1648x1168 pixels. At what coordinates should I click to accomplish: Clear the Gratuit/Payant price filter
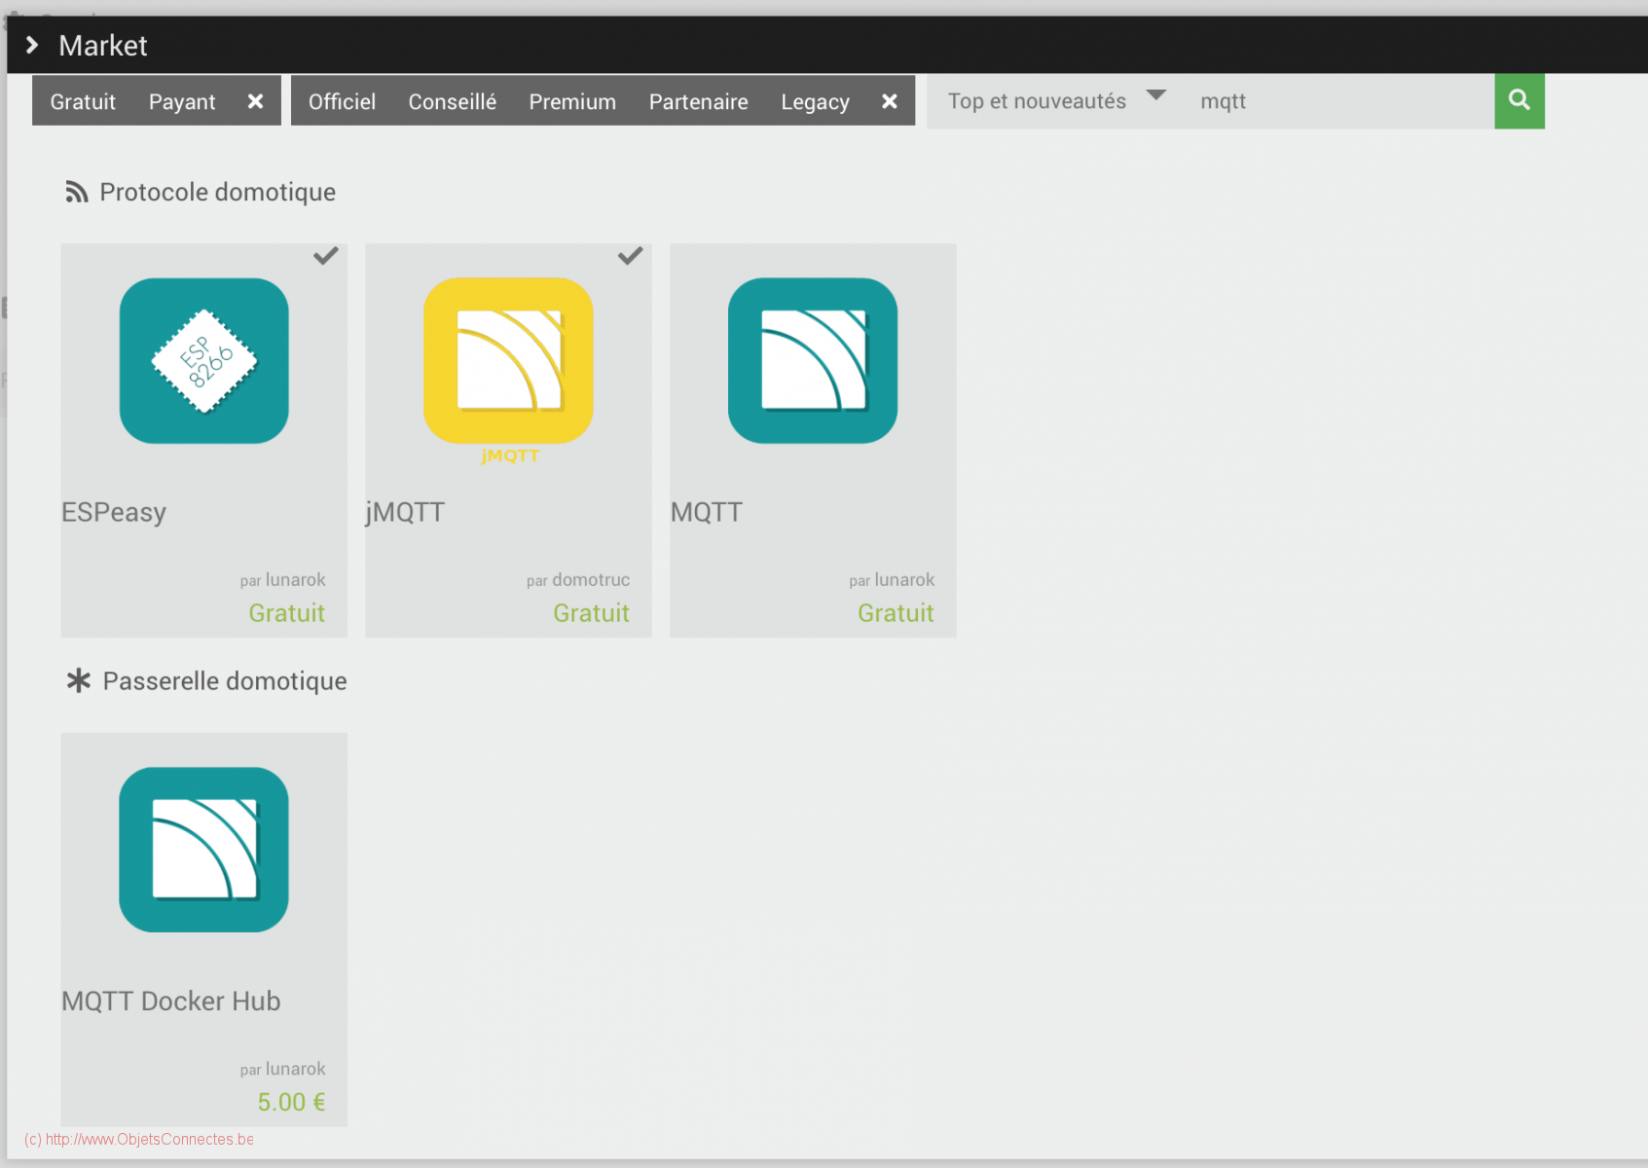pyautogui.click(x=255, y=101)
